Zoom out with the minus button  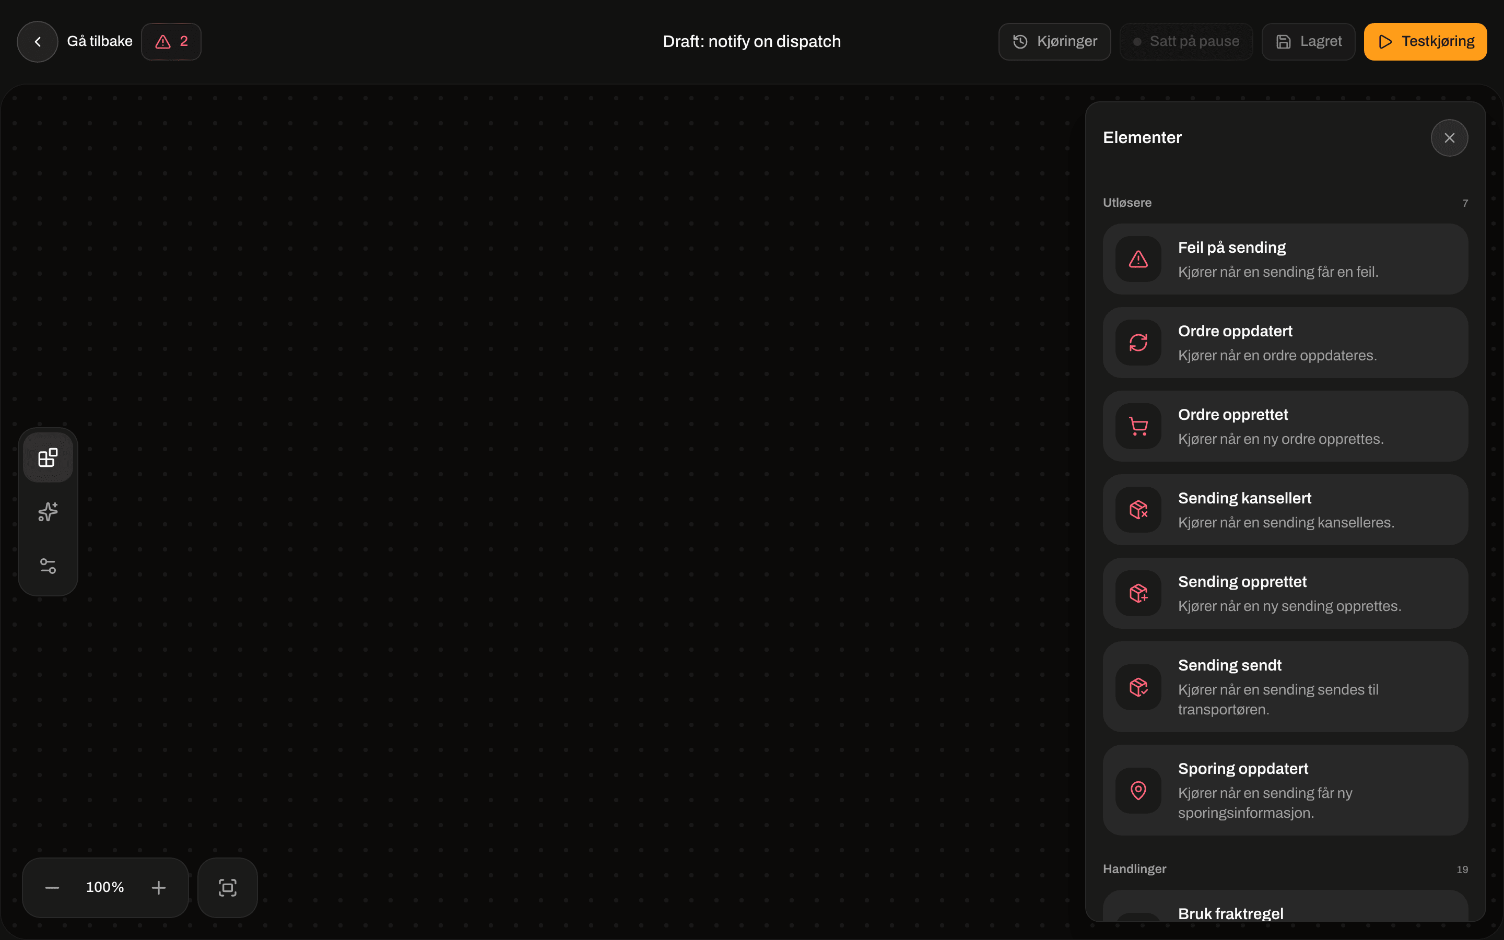[x=52, y=887]
